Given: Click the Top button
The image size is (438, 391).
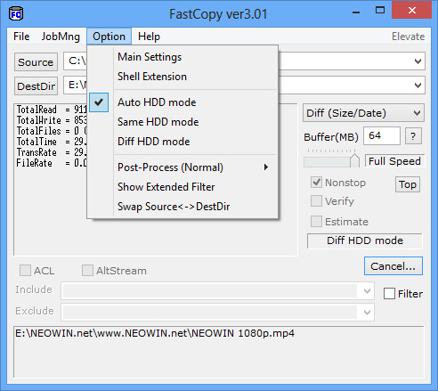Looking at the screenshot, I should tap(408, 184).
